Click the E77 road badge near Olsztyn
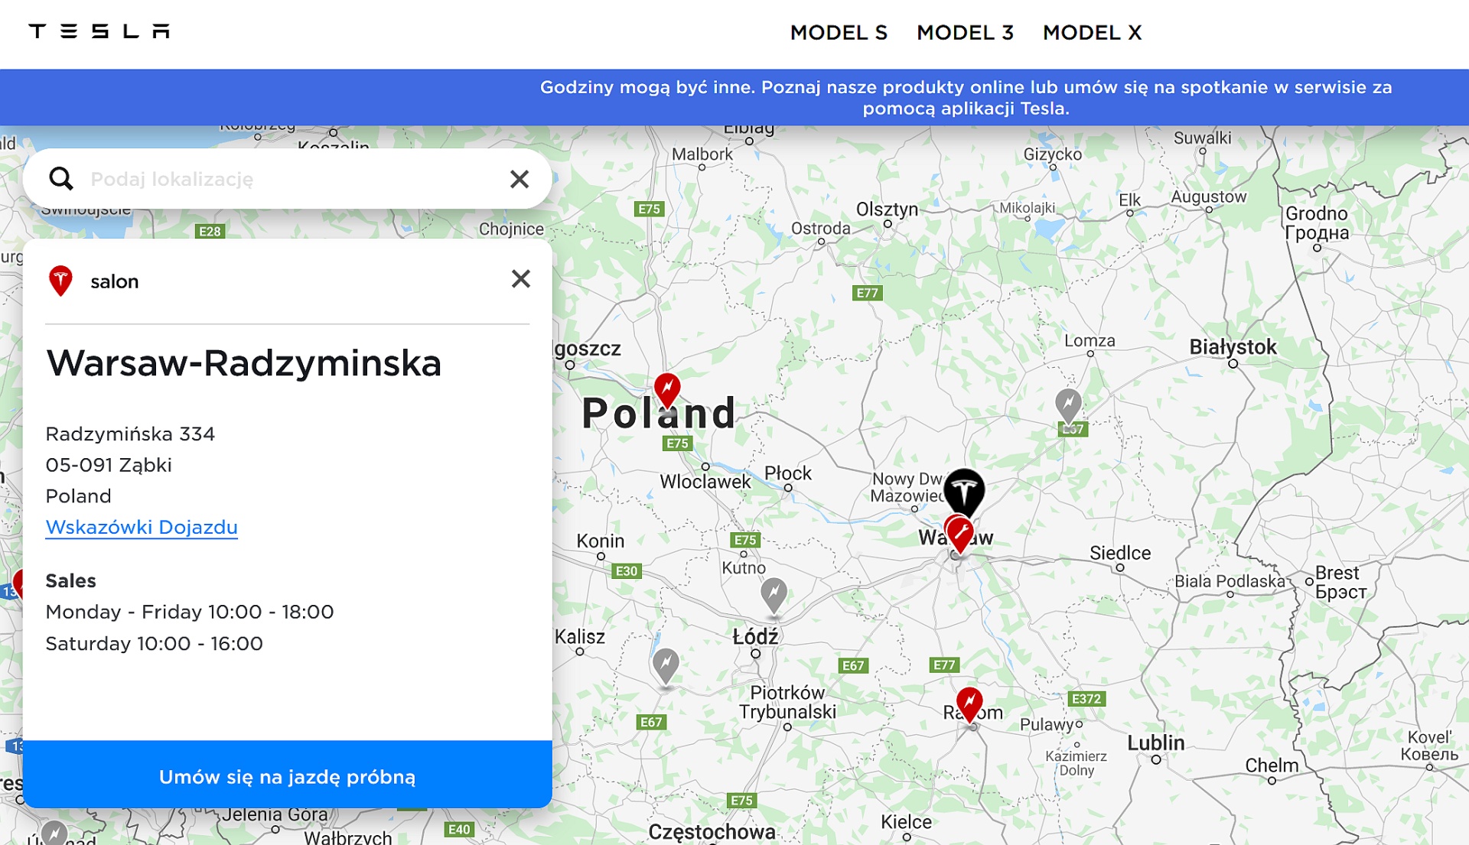Image resolution: width=1469 pixels, height=845 pixels. click(867, 293)
